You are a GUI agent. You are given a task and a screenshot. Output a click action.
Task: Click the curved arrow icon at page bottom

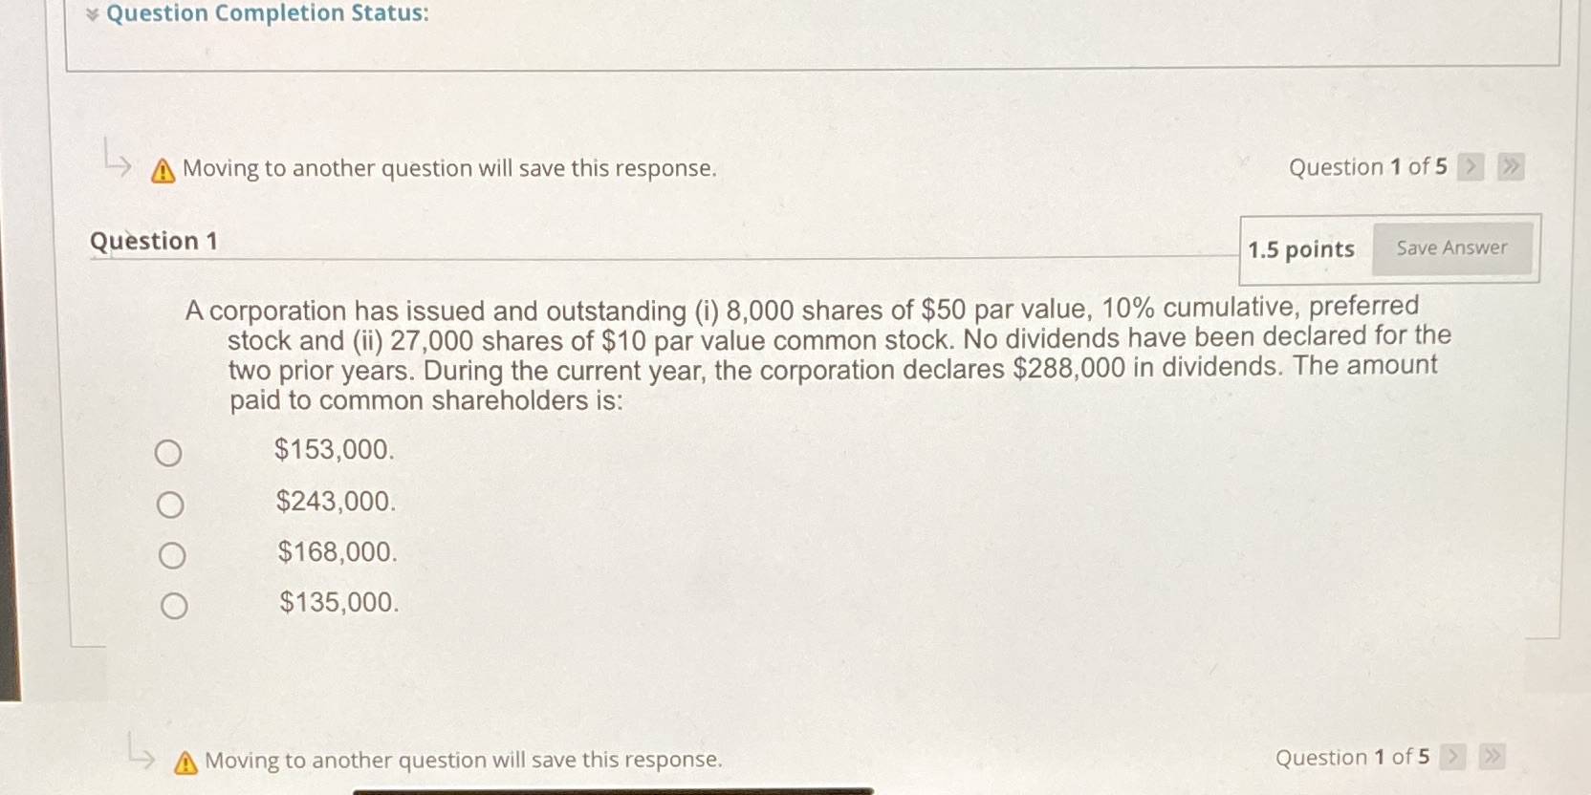tap(142, 758)
